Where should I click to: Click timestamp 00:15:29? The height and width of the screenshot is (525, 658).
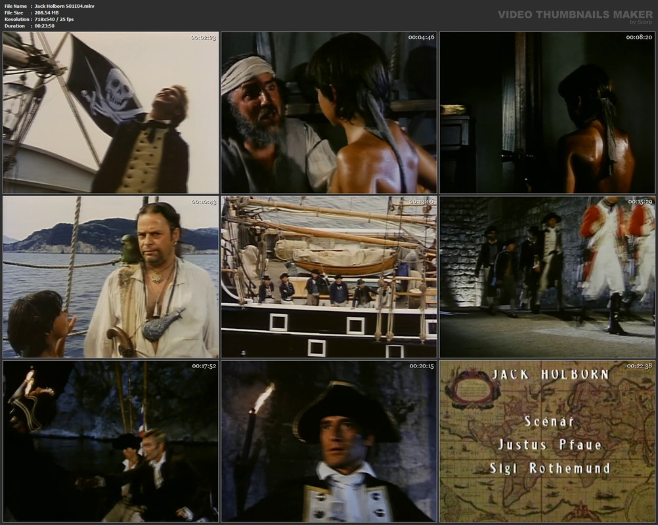[639, 201]
